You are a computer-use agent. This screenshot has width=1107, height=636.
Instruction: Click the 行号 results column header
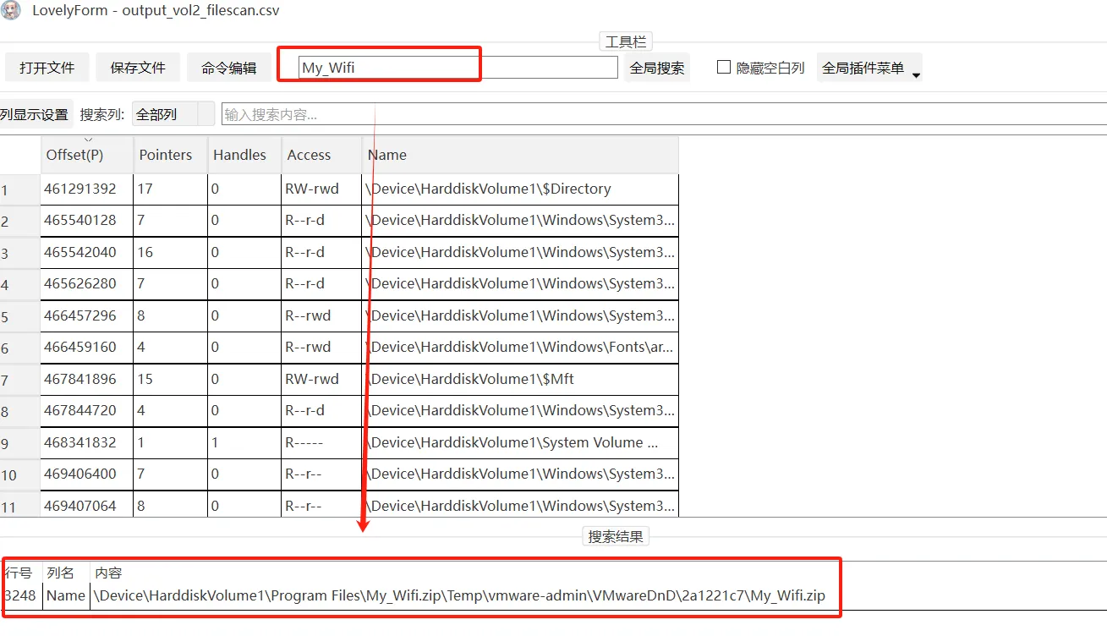(x=19, y=573)
